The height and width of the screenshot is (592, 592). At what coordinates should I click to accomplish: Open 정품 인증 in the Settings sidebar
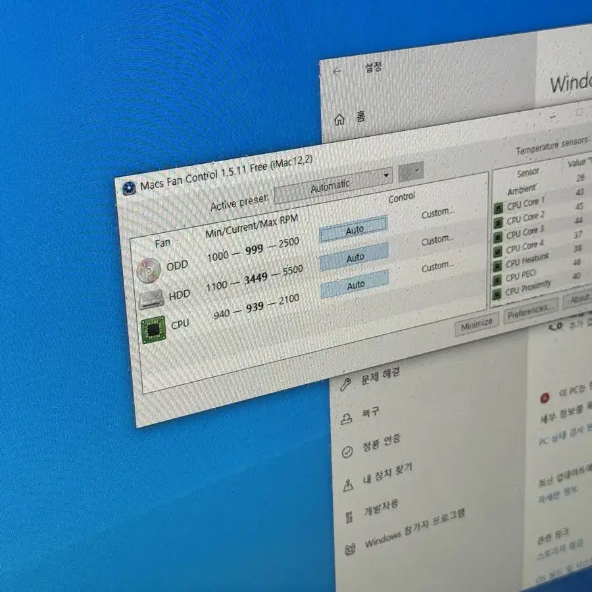(x=382, y=443)
